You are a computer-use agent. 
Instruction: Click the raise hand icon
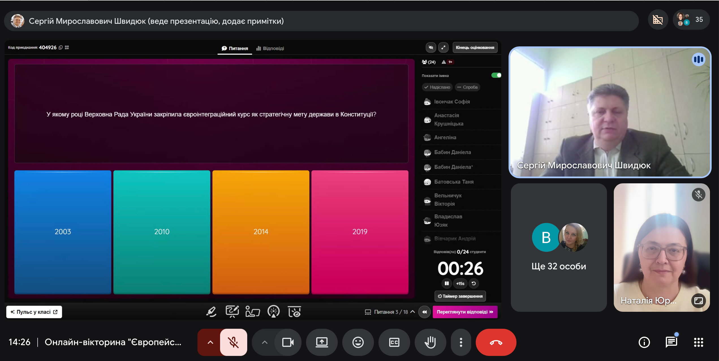point(430,342)
